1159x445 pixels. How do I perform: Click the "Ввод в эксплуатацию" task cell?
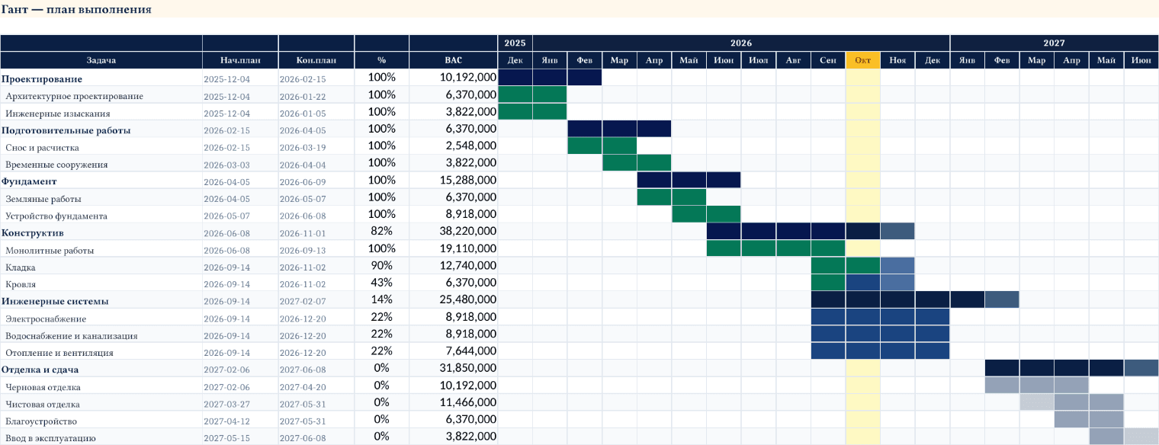101,437
